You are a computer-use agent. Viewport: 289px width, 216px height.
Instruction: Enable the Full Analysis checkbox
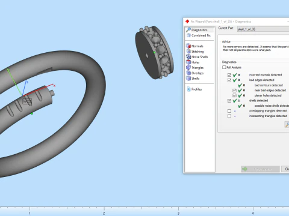click(x=224, y=67)
